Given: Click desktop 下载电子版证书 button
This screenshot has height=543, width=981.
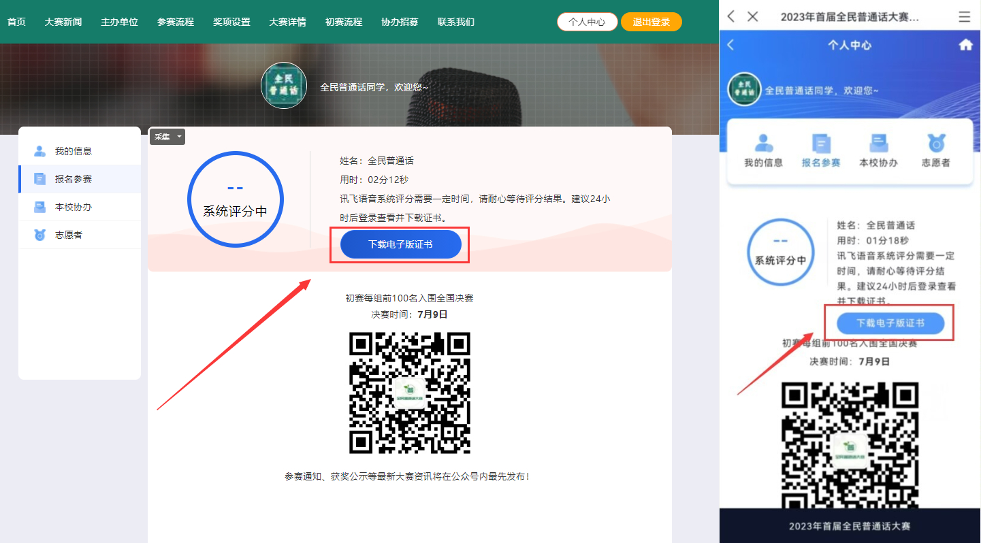Looking at the screenshot, I should point(401,244).
